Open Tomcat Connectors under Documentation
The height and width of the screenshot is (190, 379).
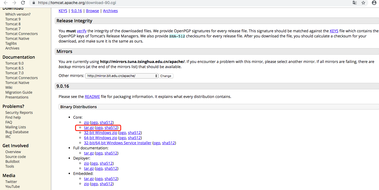[22, 78]
